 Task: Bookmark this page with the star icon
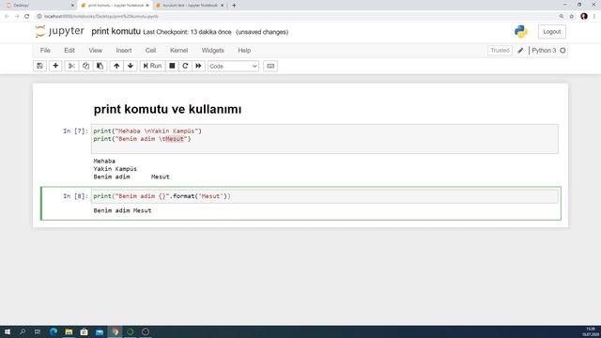click(x=572, y=17)
